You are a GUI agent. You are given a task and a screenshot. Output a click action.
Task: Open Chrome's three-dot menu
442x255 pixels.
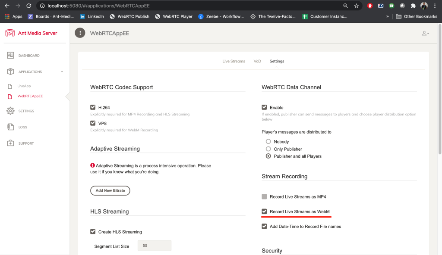pyautogui.click(x=435, y=6)
